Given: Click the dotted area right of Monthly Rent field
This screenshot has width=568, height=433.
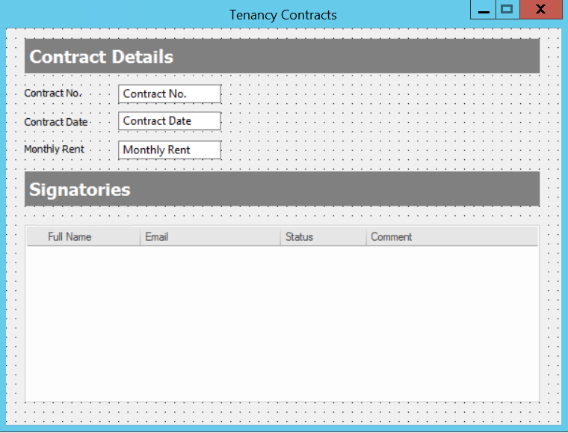Looking at the screenshot, I should [374, 150].
